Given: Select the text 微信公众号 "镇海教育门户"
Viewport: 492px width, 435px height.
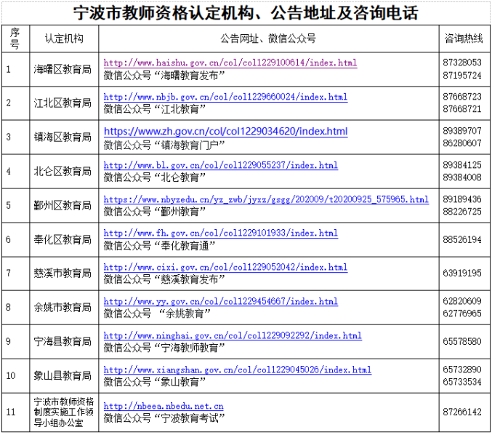Looking at the screenshot, I should point(164,145).
